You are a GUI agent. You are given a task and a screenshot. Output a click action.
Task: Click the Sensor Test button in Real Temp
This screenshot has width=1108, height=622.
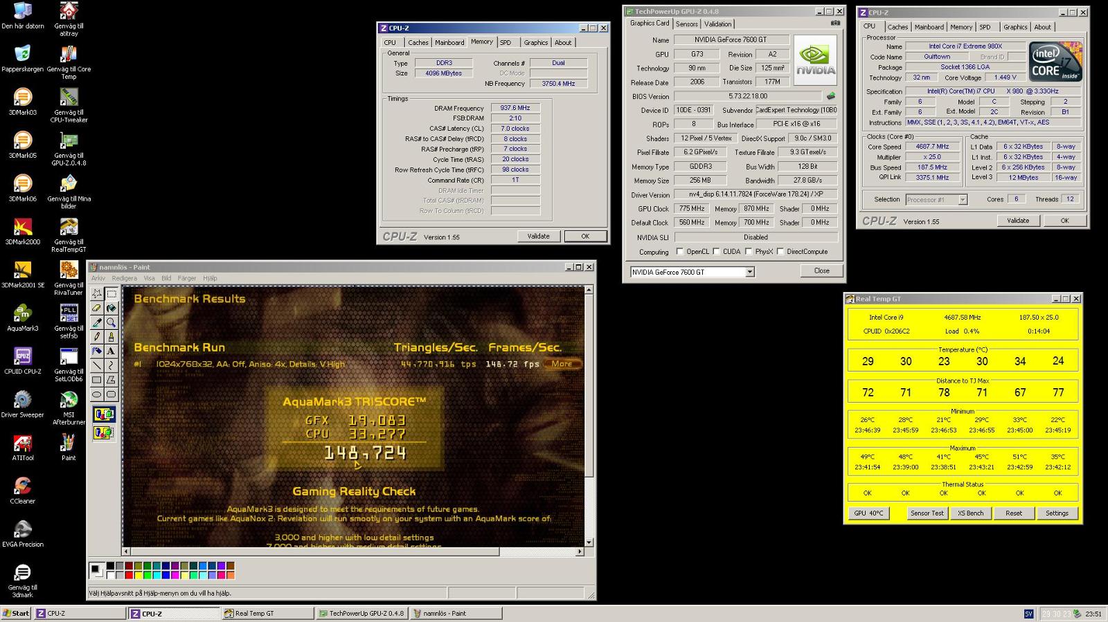point(927,513)
